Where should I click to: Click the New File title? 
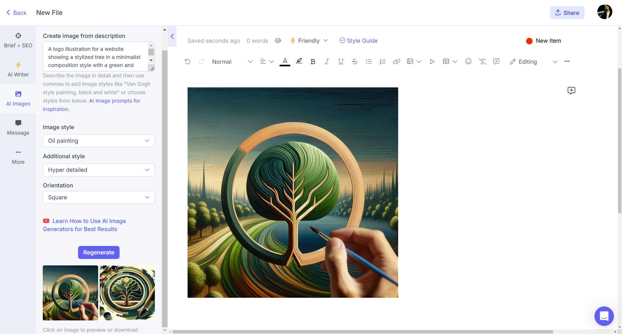click(x=49, y=13)
